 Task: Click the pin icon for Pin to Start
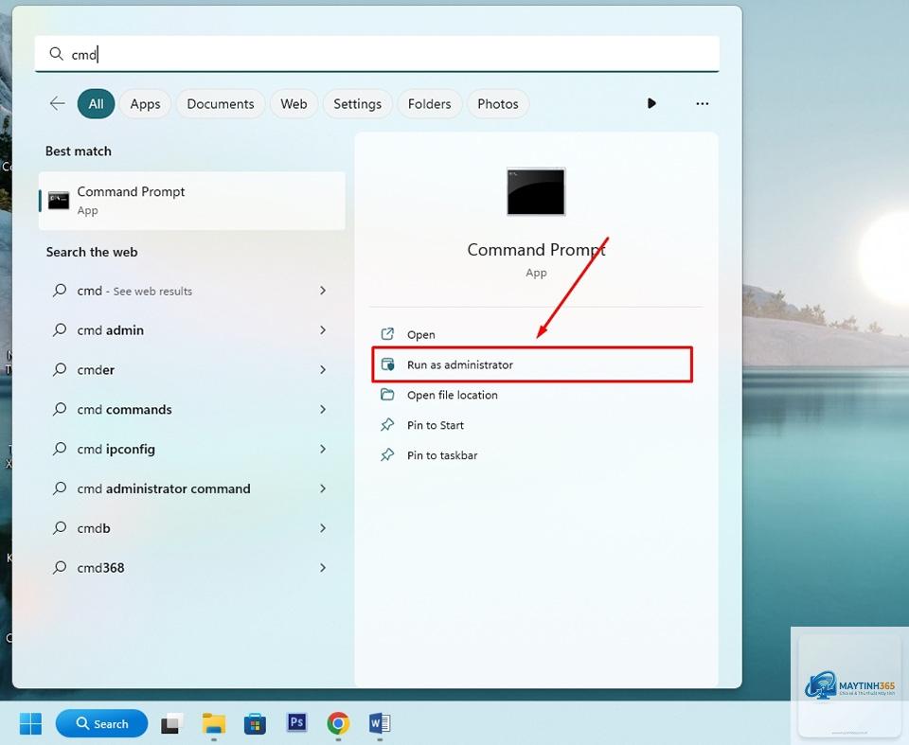coord(387,425)
